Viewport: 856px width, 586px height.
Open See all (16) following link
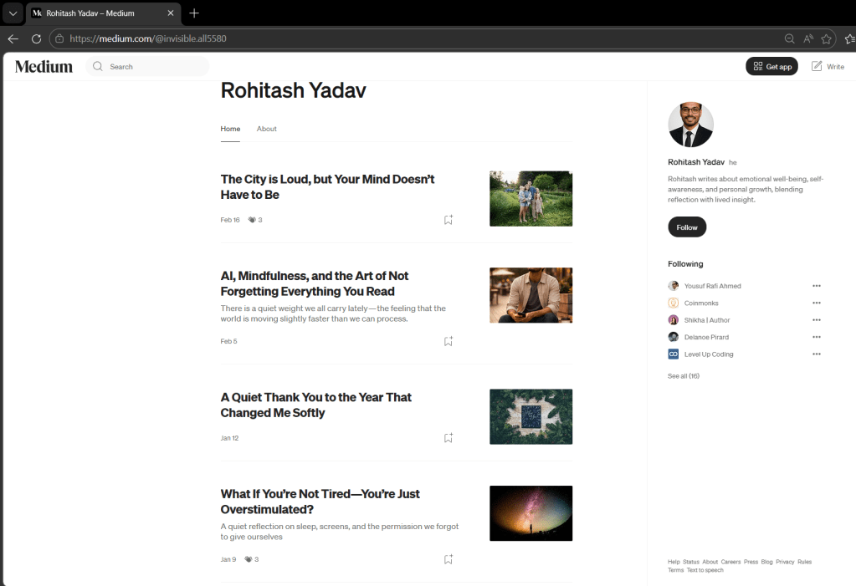(683, 376)
